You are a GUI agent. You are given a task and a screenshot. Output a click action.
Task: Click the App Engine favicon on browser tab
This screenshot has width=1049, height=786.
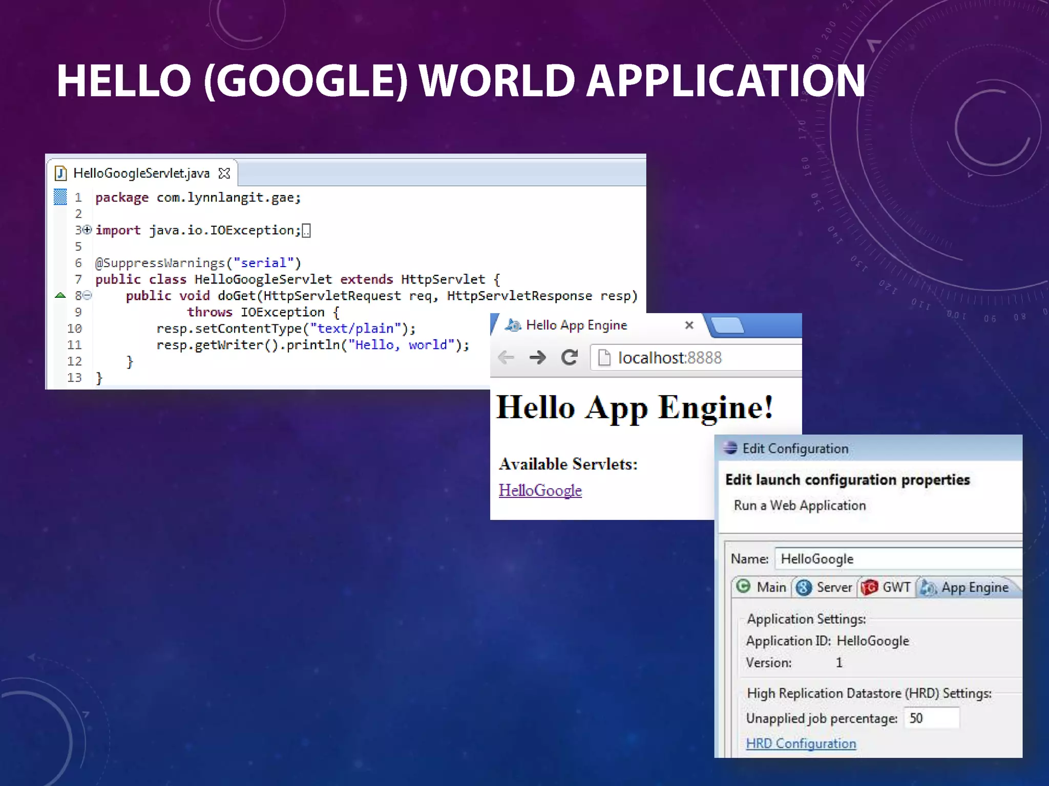[x=513, y=325]
